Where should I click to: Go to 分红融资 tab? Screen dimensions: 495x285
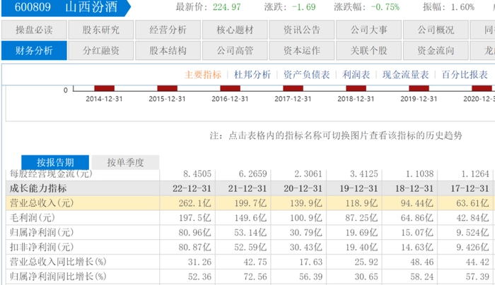[101, 51]
